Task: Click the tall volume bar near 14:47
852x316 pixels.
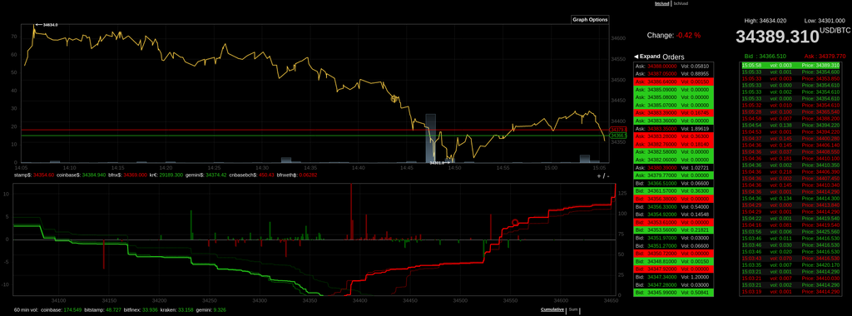Action: [x=430, y=138]
